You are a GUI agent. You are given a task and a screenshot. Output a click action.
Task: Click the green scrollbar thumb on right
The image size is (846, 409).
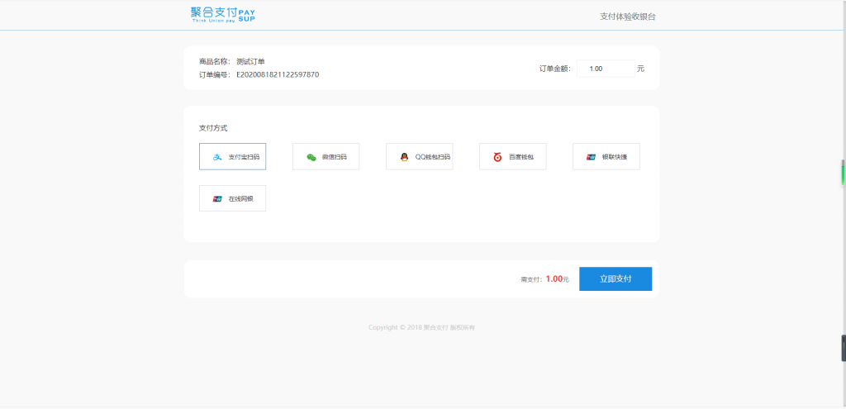pos(843,174)
